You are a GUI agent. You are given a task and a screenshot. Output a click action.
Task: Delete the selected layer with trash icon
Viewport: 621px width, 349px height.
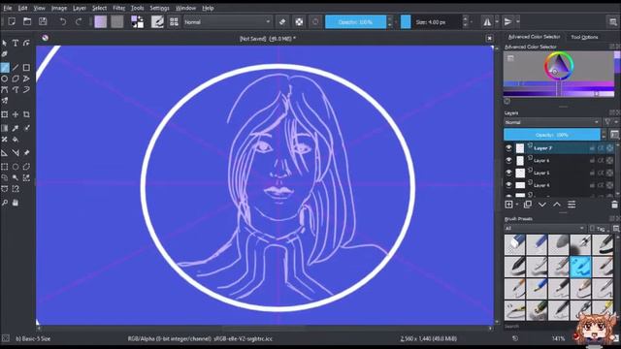(x=614, y=205)
